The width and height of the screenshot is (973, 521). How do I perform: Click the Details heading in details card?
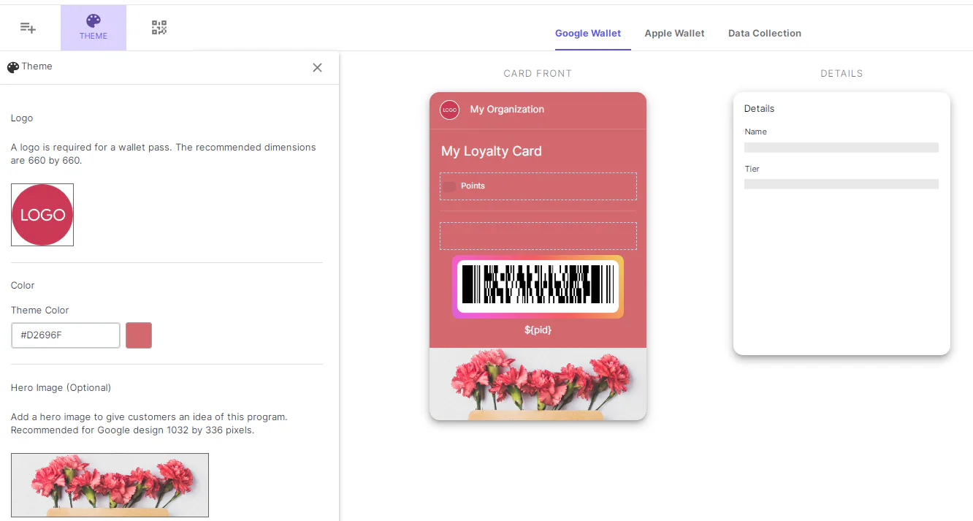(759, 108)
